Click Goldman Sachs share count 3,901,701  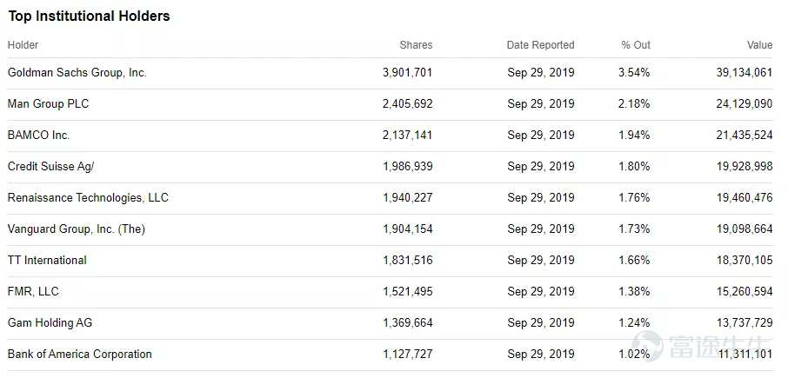[407, 73]
